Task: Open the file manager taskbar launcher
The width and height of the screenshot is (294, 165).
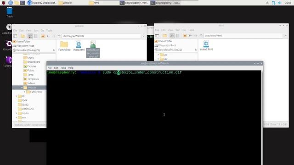Action: coord(17,3)
